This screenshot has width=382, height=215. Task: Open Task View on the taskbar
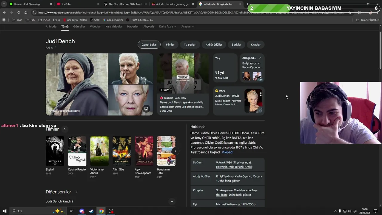pyautogui.click(x=72, y=211)
